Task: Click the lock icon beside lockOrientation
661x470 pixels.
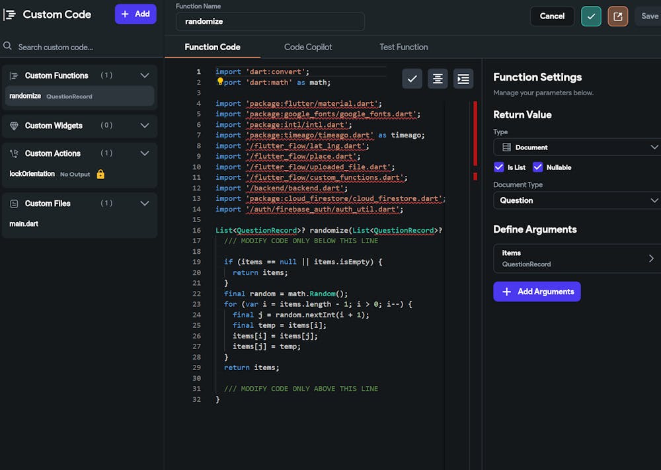Action: [100, 175]
